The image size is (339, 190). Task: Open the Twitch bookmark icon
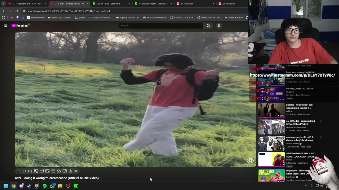17,18
